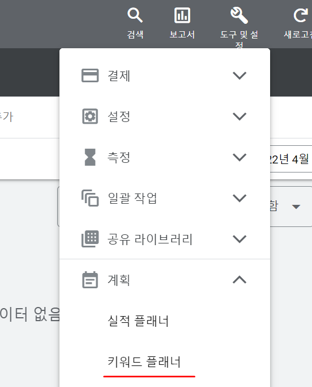Open 도구 및 설정 wrench icon
Screen dimensions: 312x387
click(239, 15)
